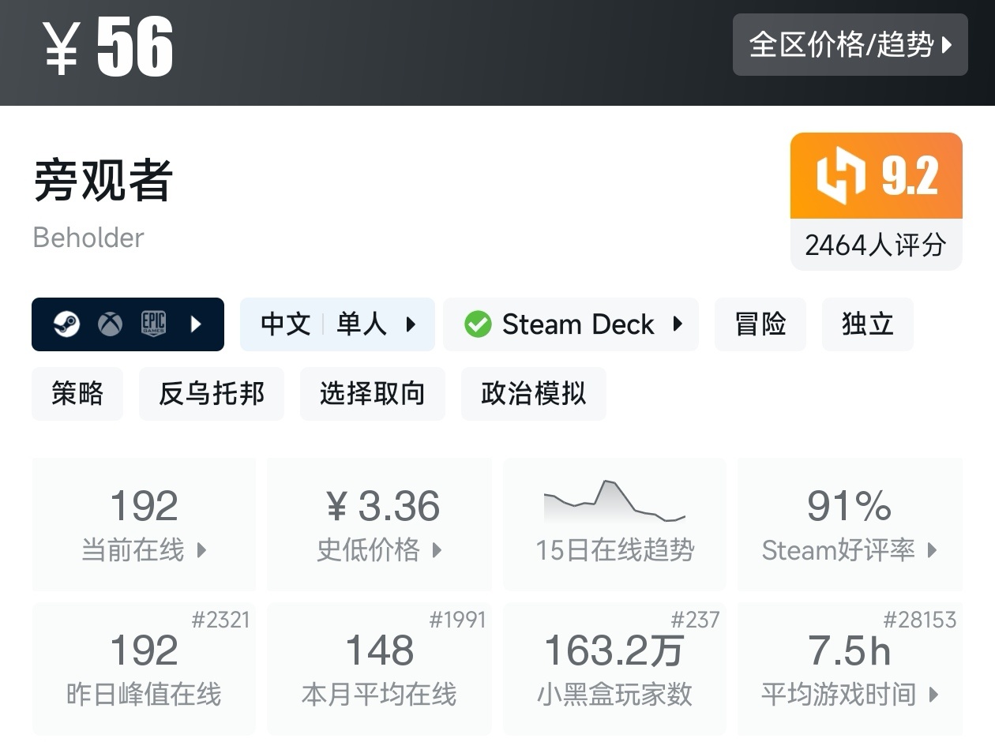
Task: Select the 反乌托邦 tag
Action: tap(212, 393)
